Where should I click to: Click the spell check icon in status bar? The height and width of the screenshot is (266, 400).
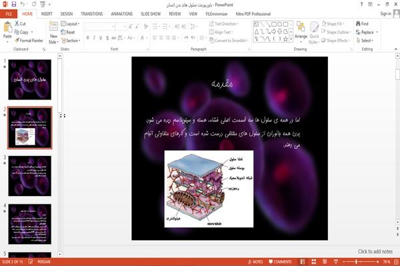coord(31,261)
